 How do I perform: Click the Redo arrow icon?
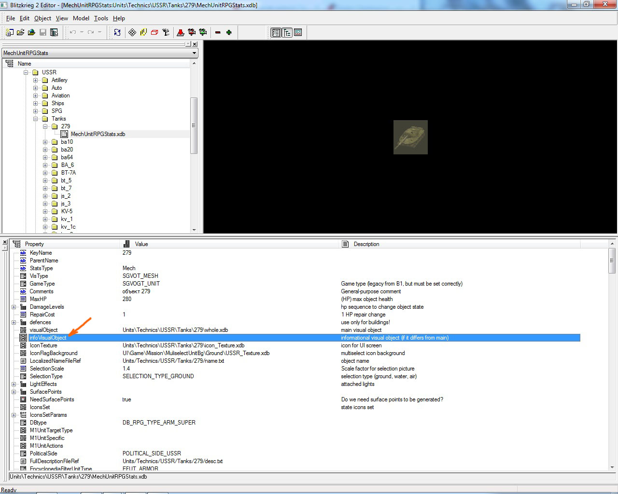point(91,32)
